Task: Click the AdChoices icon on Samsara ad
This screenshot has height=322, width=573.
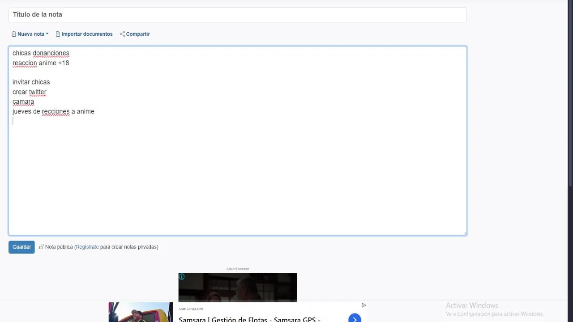Action: click(x=364, y=305)
